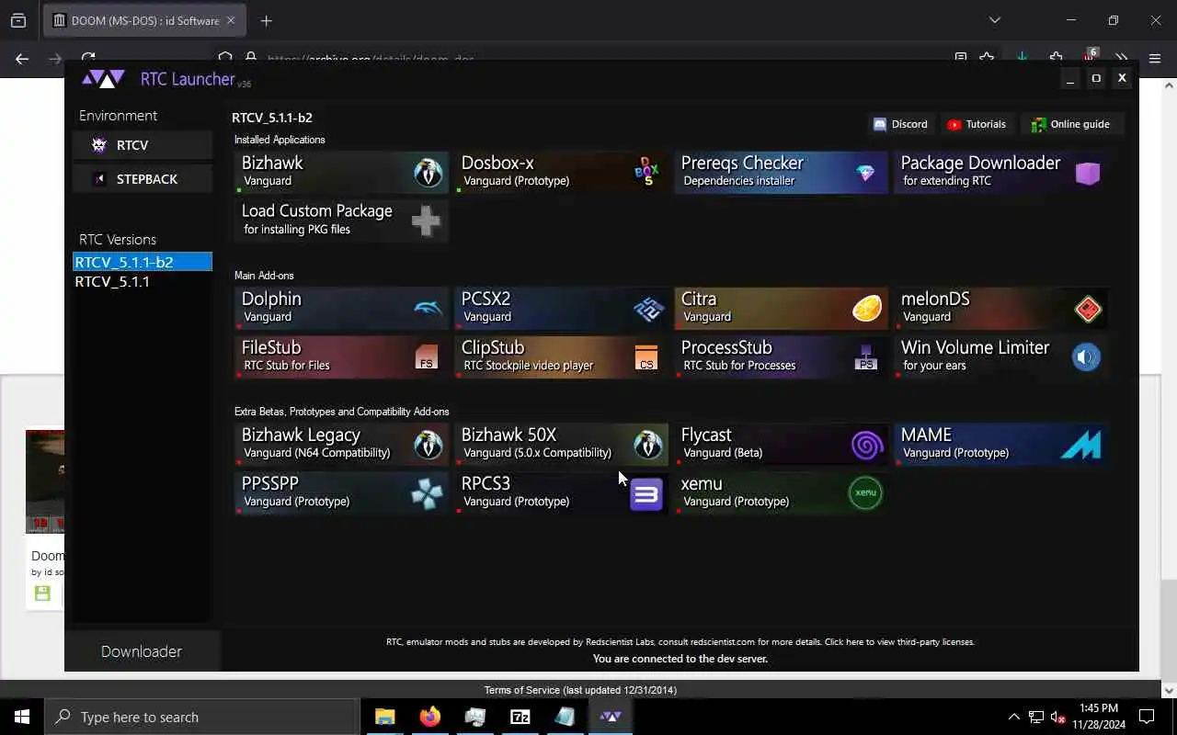Image resolution: width=1177 pixels, height=735 pixels.
Task: Click the PCSX2 logo icon
Action: (x=649, y=309)
